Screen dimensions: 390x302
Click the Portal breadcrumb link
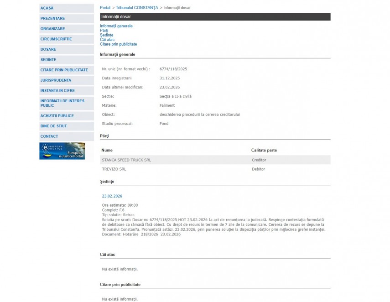click(105, 8)
